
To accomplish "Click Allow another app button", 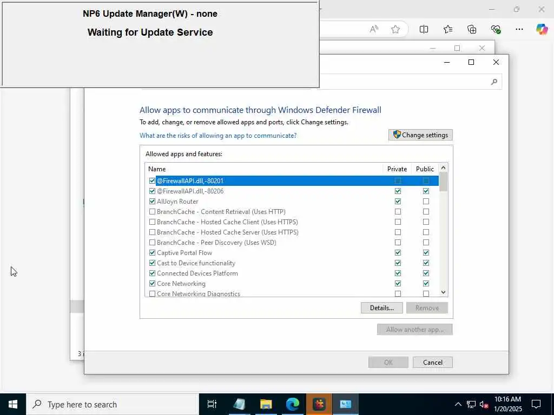I will [414, 330].
